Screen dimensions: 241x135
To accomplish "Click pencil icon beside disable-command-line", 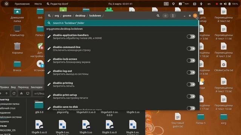I will (49, 48).
